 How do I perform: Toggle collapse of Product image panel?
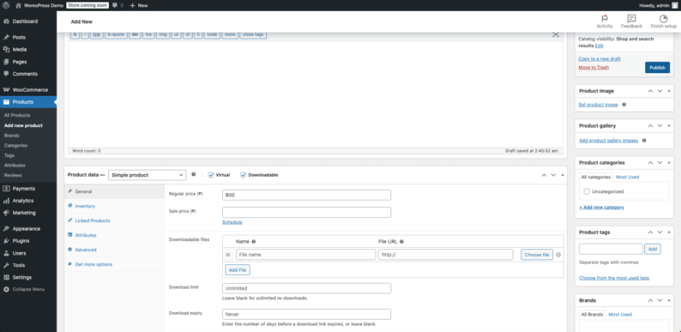click(669, 91)
